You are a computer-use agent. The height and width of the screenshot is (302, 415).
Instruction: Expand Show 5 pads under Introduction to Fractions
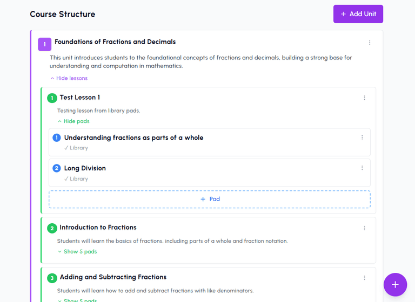(77, 251)
